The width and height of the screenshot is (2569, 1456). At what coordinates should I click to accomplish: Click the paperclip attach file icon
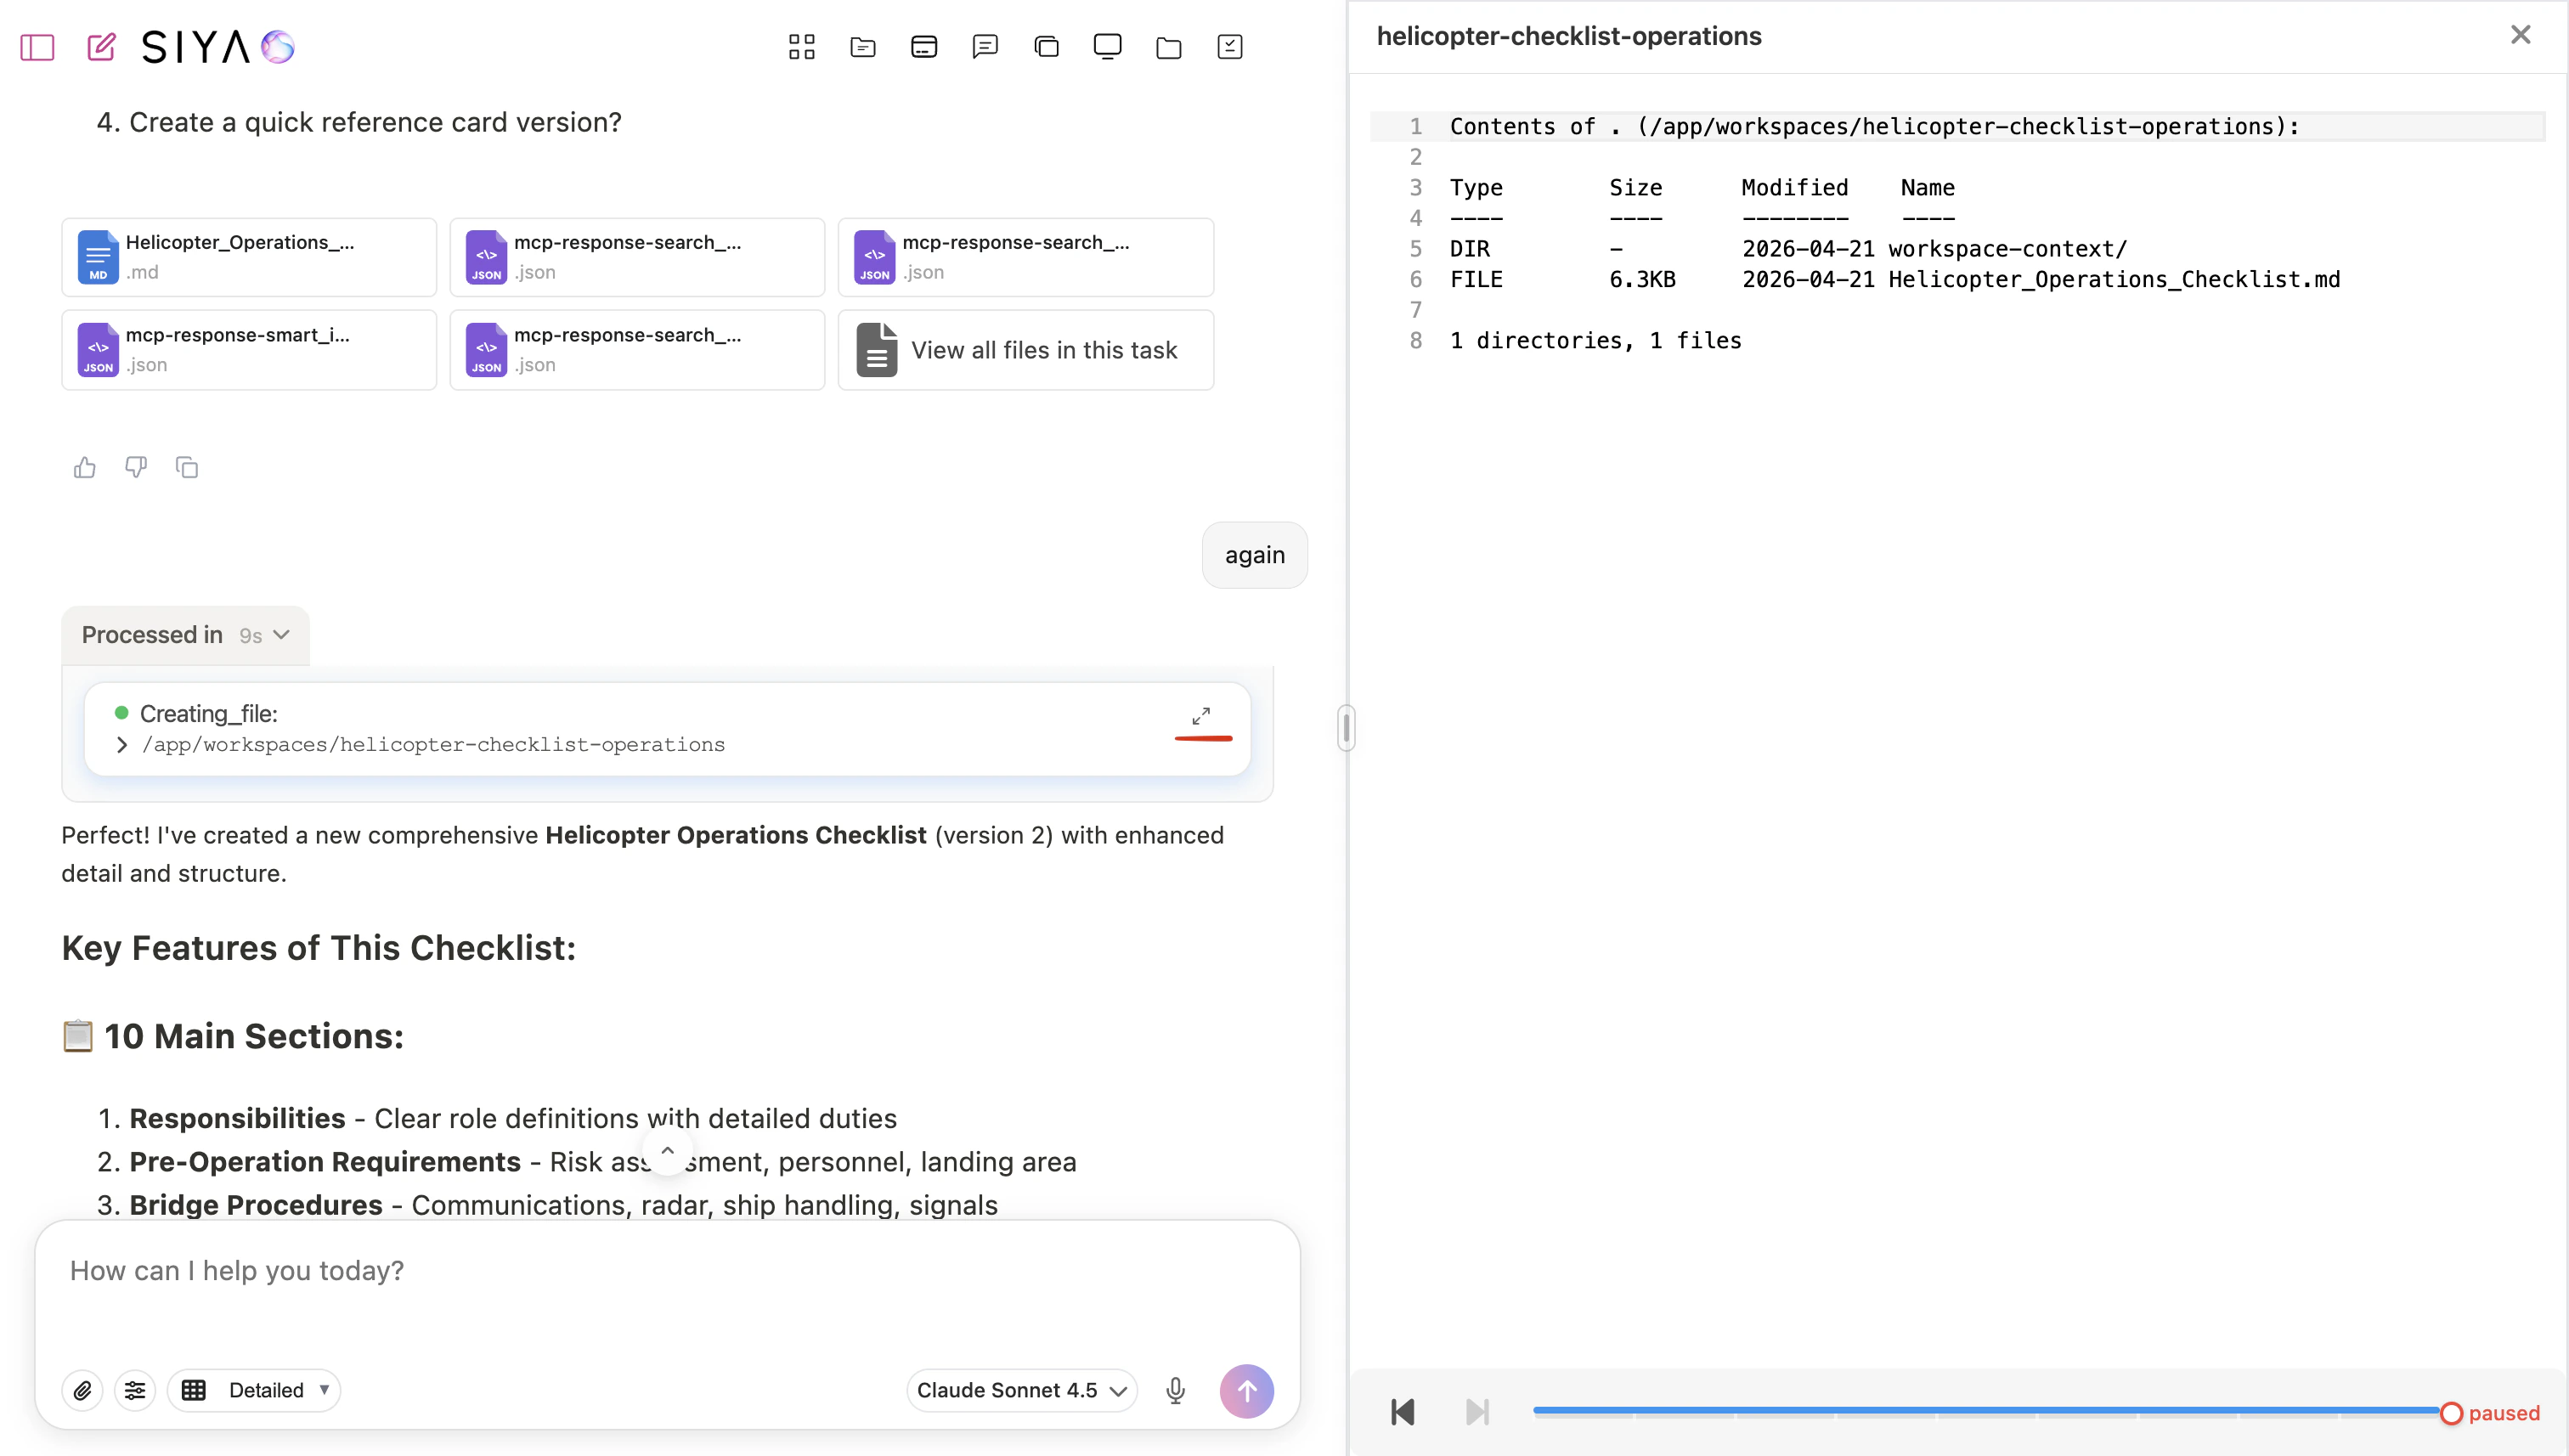point(83,1390)
